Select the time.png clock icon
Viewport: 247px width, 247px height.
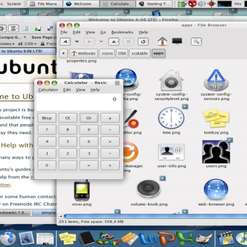click(x=171, y=118)
